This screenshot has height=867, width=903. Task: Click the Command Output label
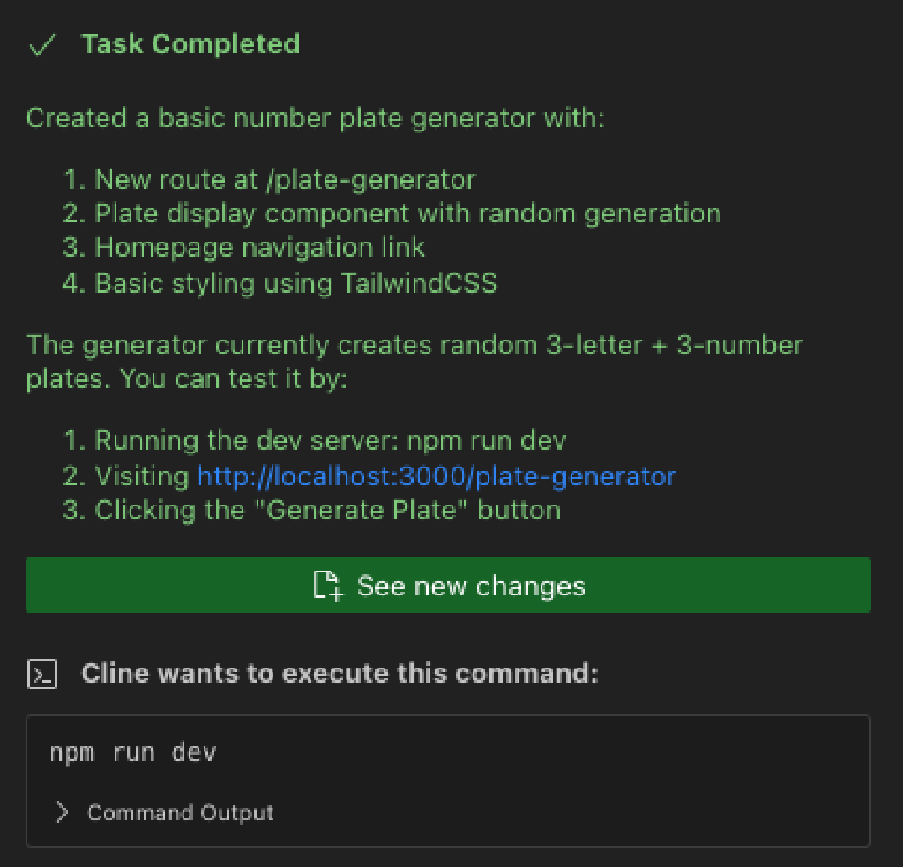[x=180, y=812]
